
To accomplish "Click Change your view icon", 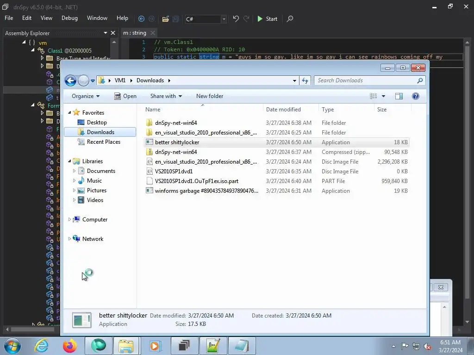I will tap(374, 96).
